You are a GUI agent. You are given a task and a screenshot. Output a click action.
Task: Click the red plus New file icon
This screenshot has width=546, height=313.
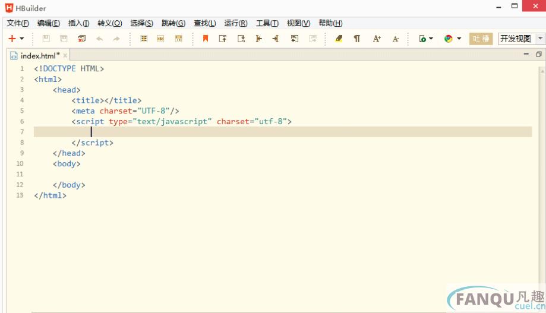(x=12, y=39)
